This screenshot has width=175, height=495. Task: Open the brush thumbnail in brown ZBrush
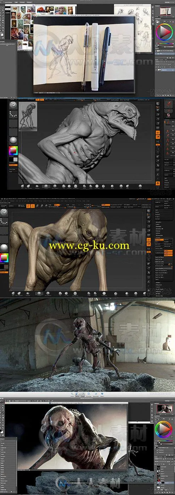tap(5, 212)
